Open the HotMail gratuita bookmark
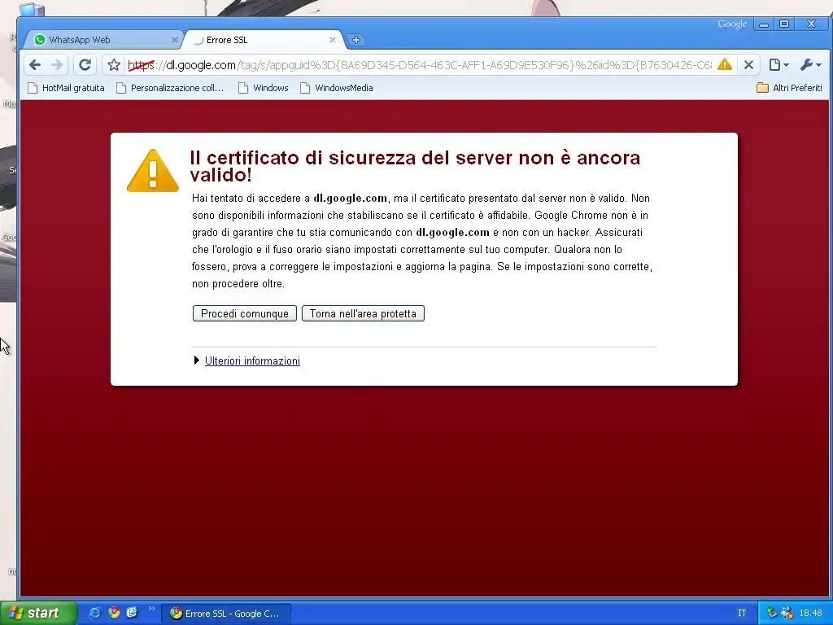This screenshot has width=833, height=625. coord(67,88)
